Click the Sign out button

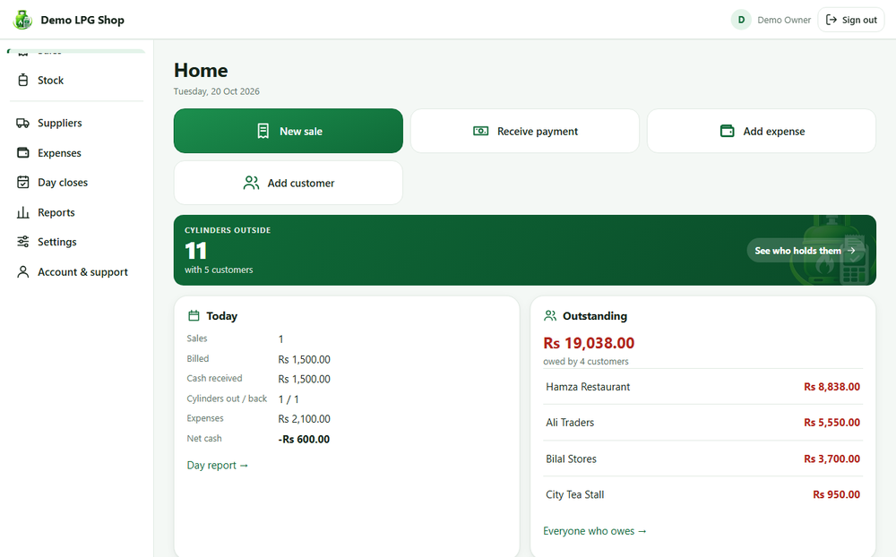(x=851, y=20)
